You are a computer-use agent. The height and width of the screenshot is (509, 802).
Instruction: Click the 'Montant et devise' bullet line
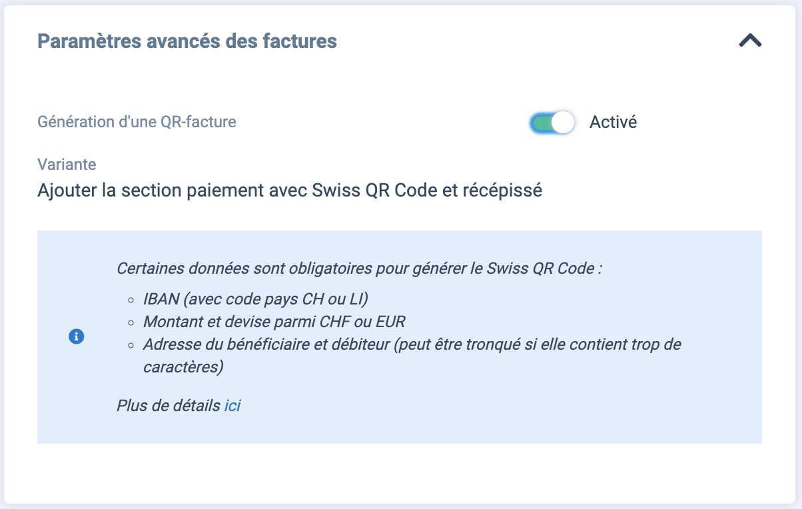(x=274, y=322)
